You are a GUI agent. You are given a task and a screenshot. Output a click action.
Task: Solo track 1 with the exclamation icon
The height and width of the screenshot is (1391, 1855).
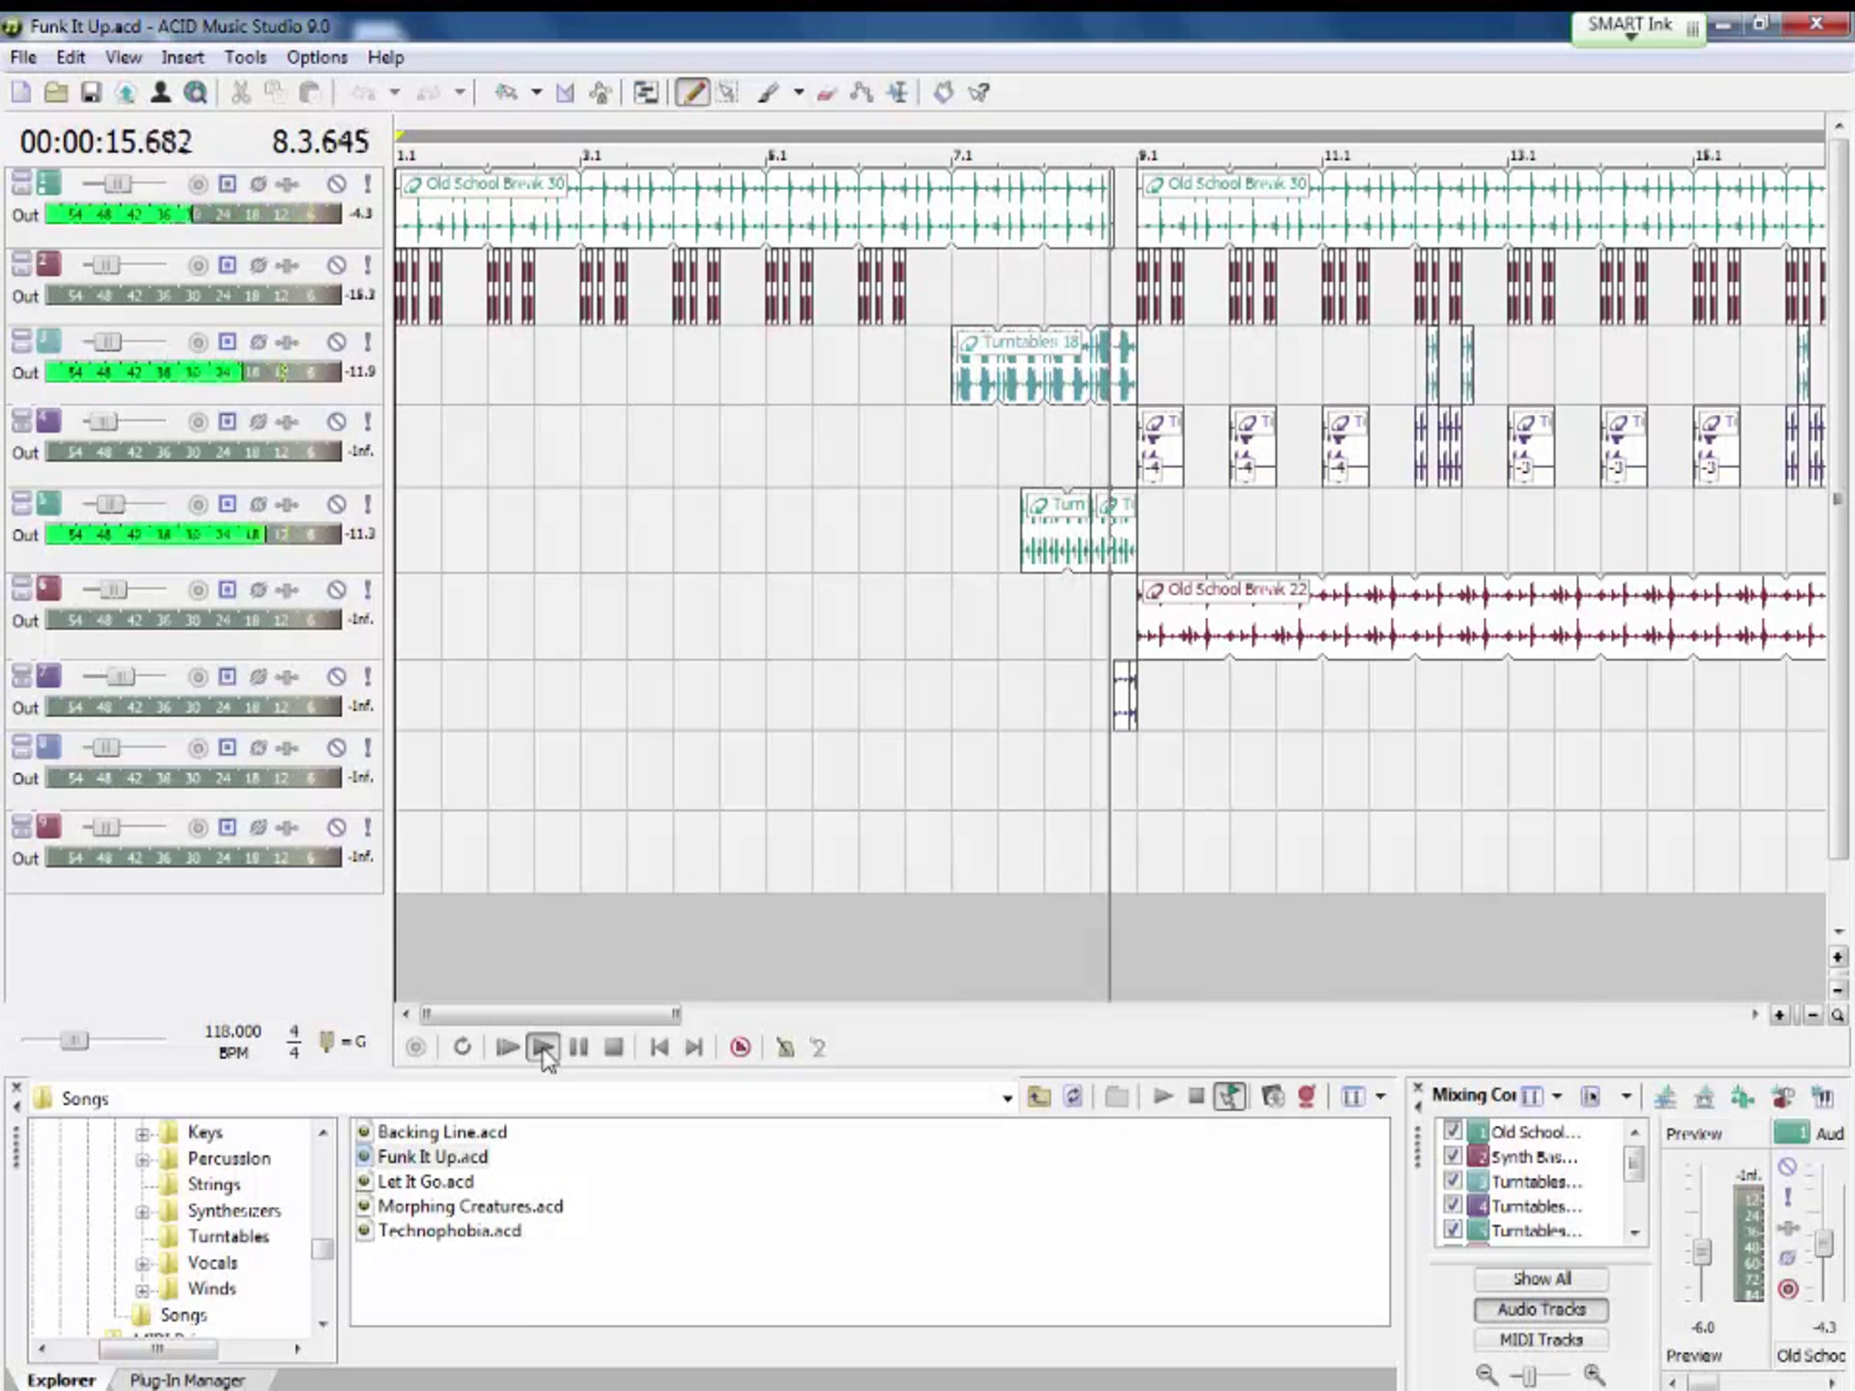click(x=366, y=184)
